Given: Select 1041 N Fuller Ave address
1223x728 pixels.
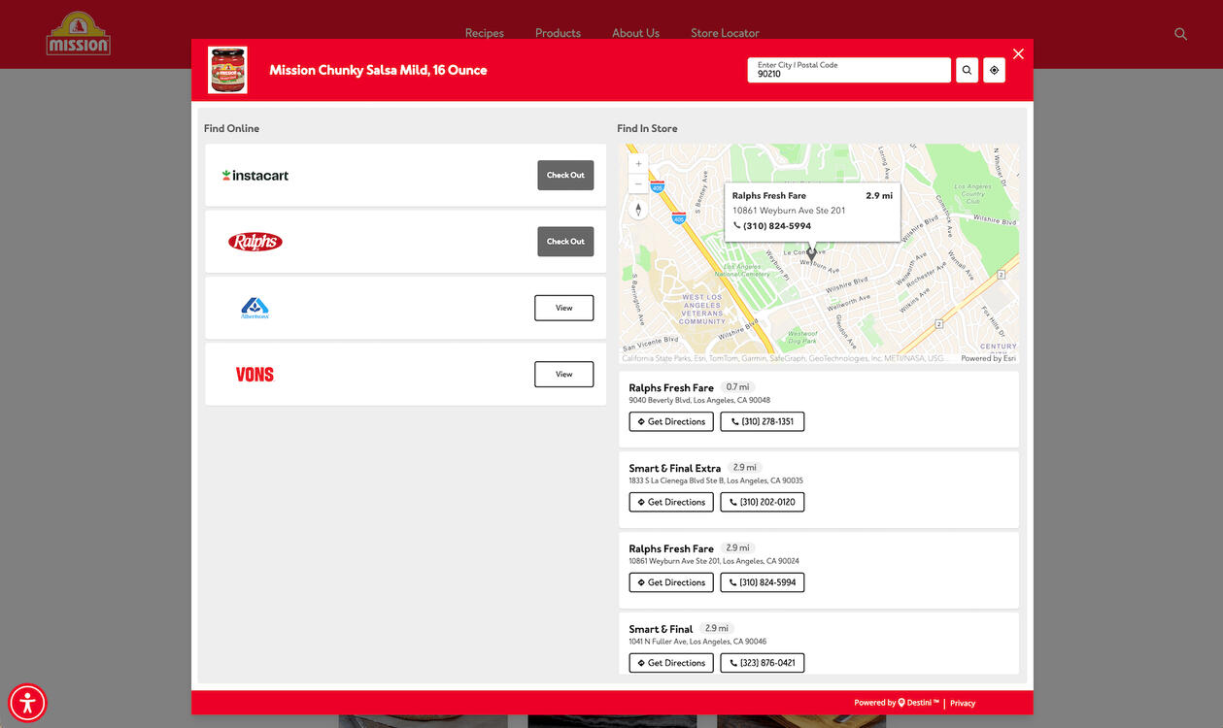Looking at the screenshot, I should coord(697,642).
